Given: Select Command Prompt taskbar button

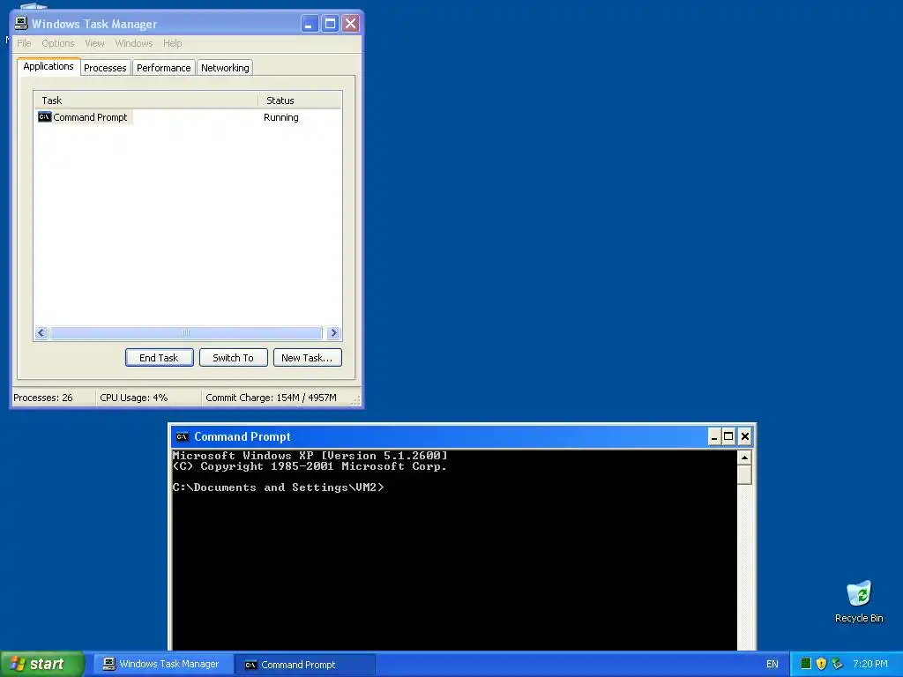Looking at the screenshot, I should click(305, 665).
